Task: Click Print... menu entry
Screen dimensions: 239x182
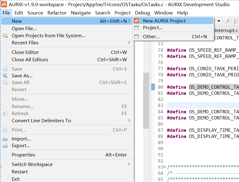Action: pos(67,130)
